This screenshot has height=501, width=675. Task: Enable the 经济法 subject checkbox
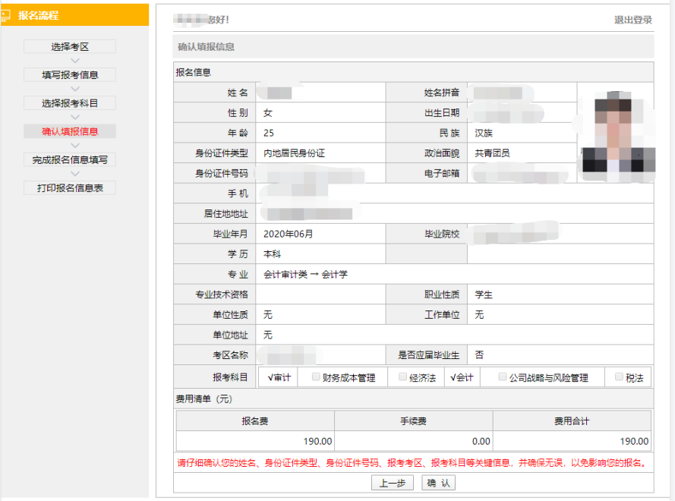[402, 376]
